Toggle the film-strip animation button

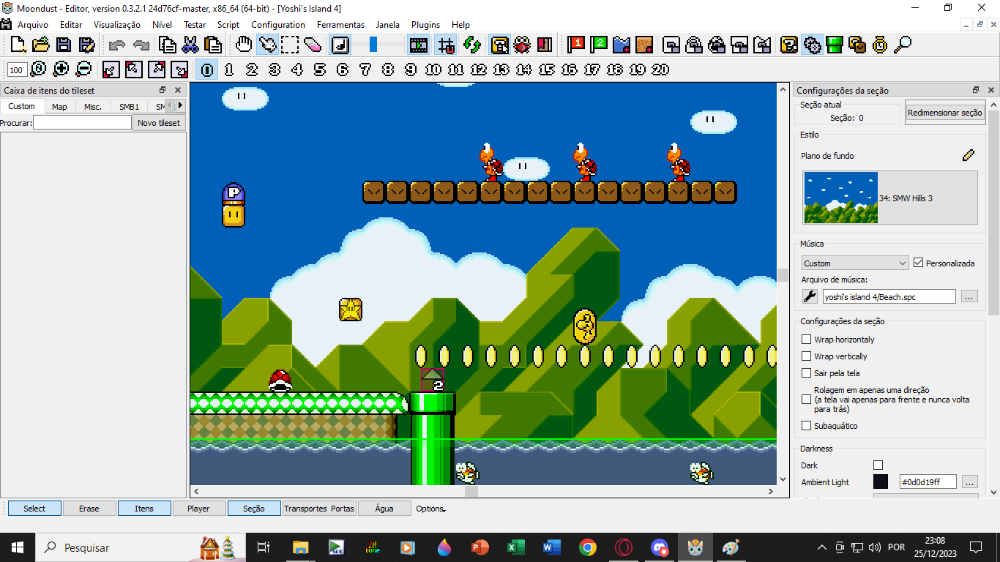click(x=419, y=45)
